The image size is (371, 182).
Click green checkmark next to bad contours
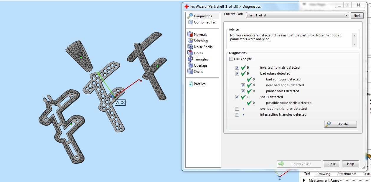[x=249, y=79]
